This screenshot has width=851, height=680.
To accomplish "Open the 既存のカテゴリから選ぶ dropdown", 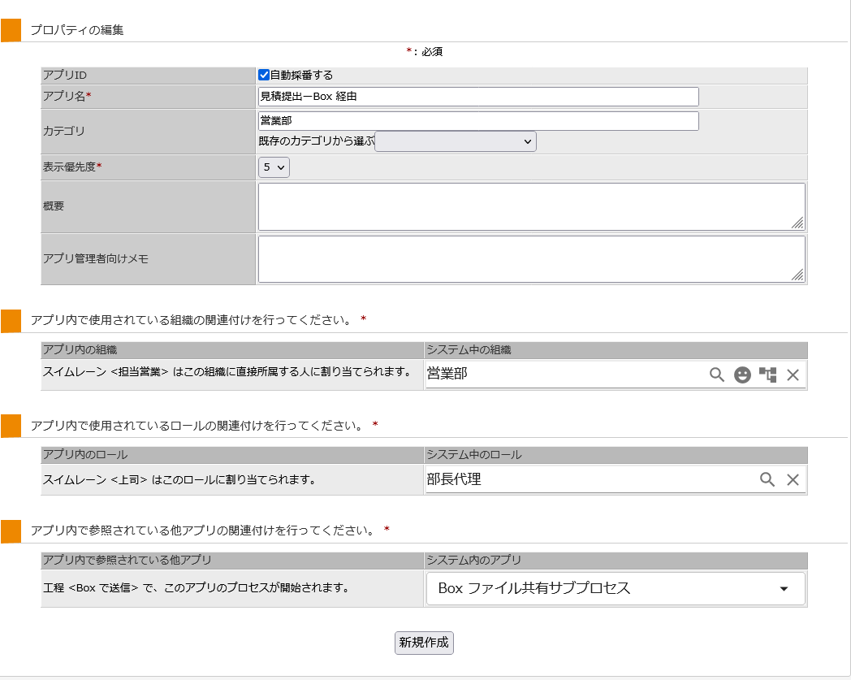I will click(x=455, y=141).
